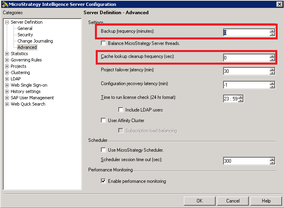Viewport: 284px width, 208px height.
Task: Select the Advanced tree item
Action: (x=27, y=47)
